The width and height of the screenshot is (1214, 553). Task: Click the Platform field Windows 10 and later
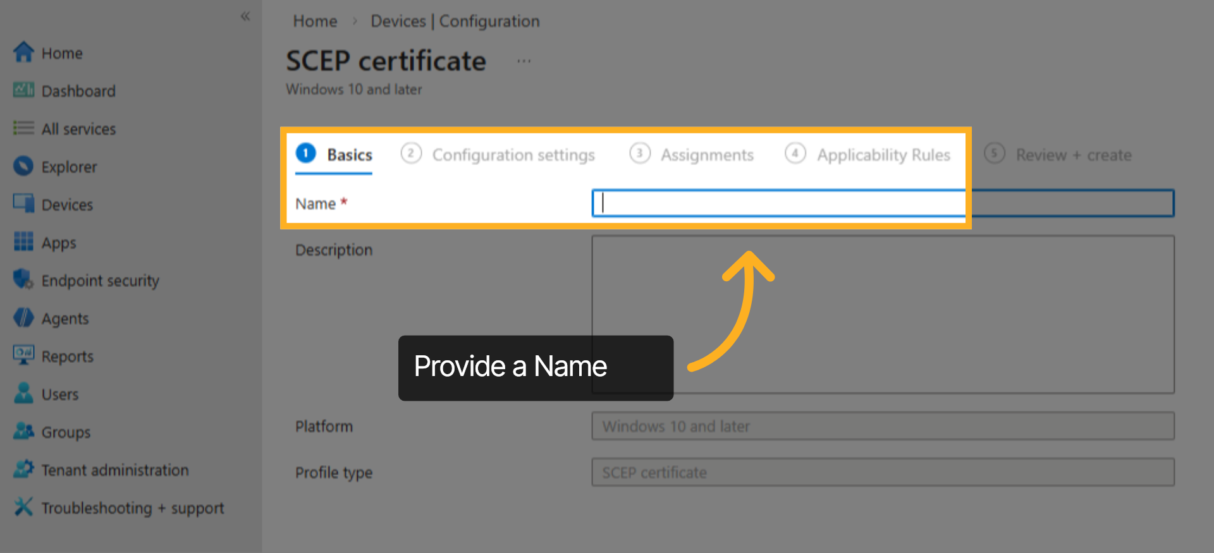(883, 426)
